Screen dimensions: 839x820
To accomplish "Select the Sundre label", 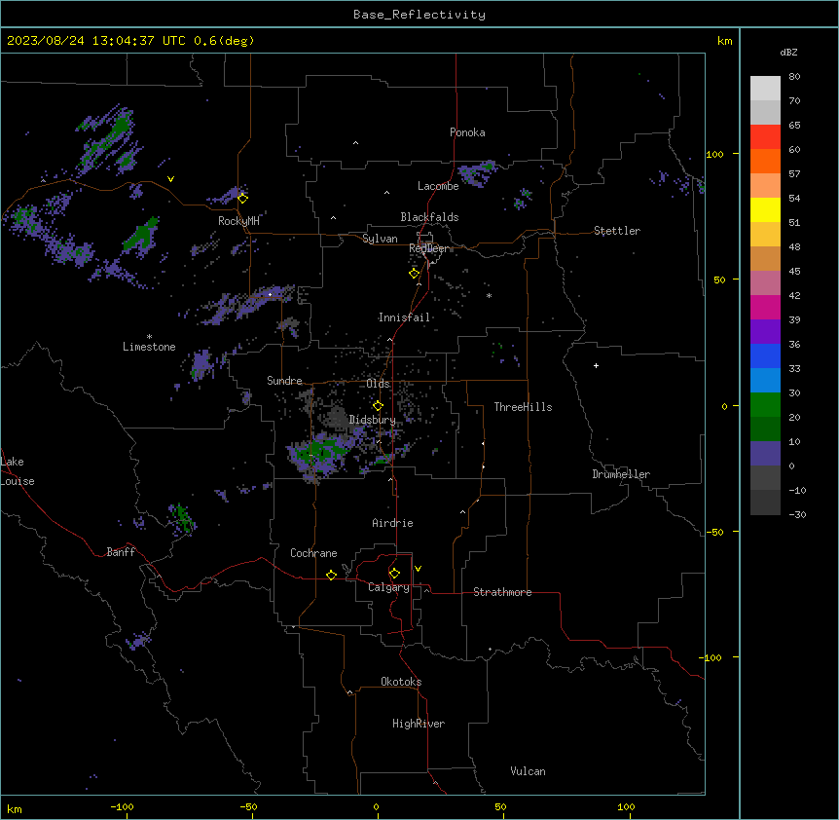I will 284,381.
